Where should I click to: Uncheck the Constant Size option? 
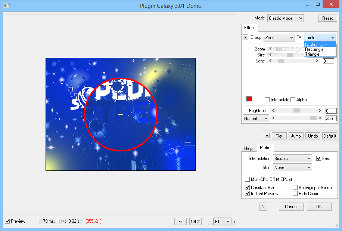coord(247,187)
